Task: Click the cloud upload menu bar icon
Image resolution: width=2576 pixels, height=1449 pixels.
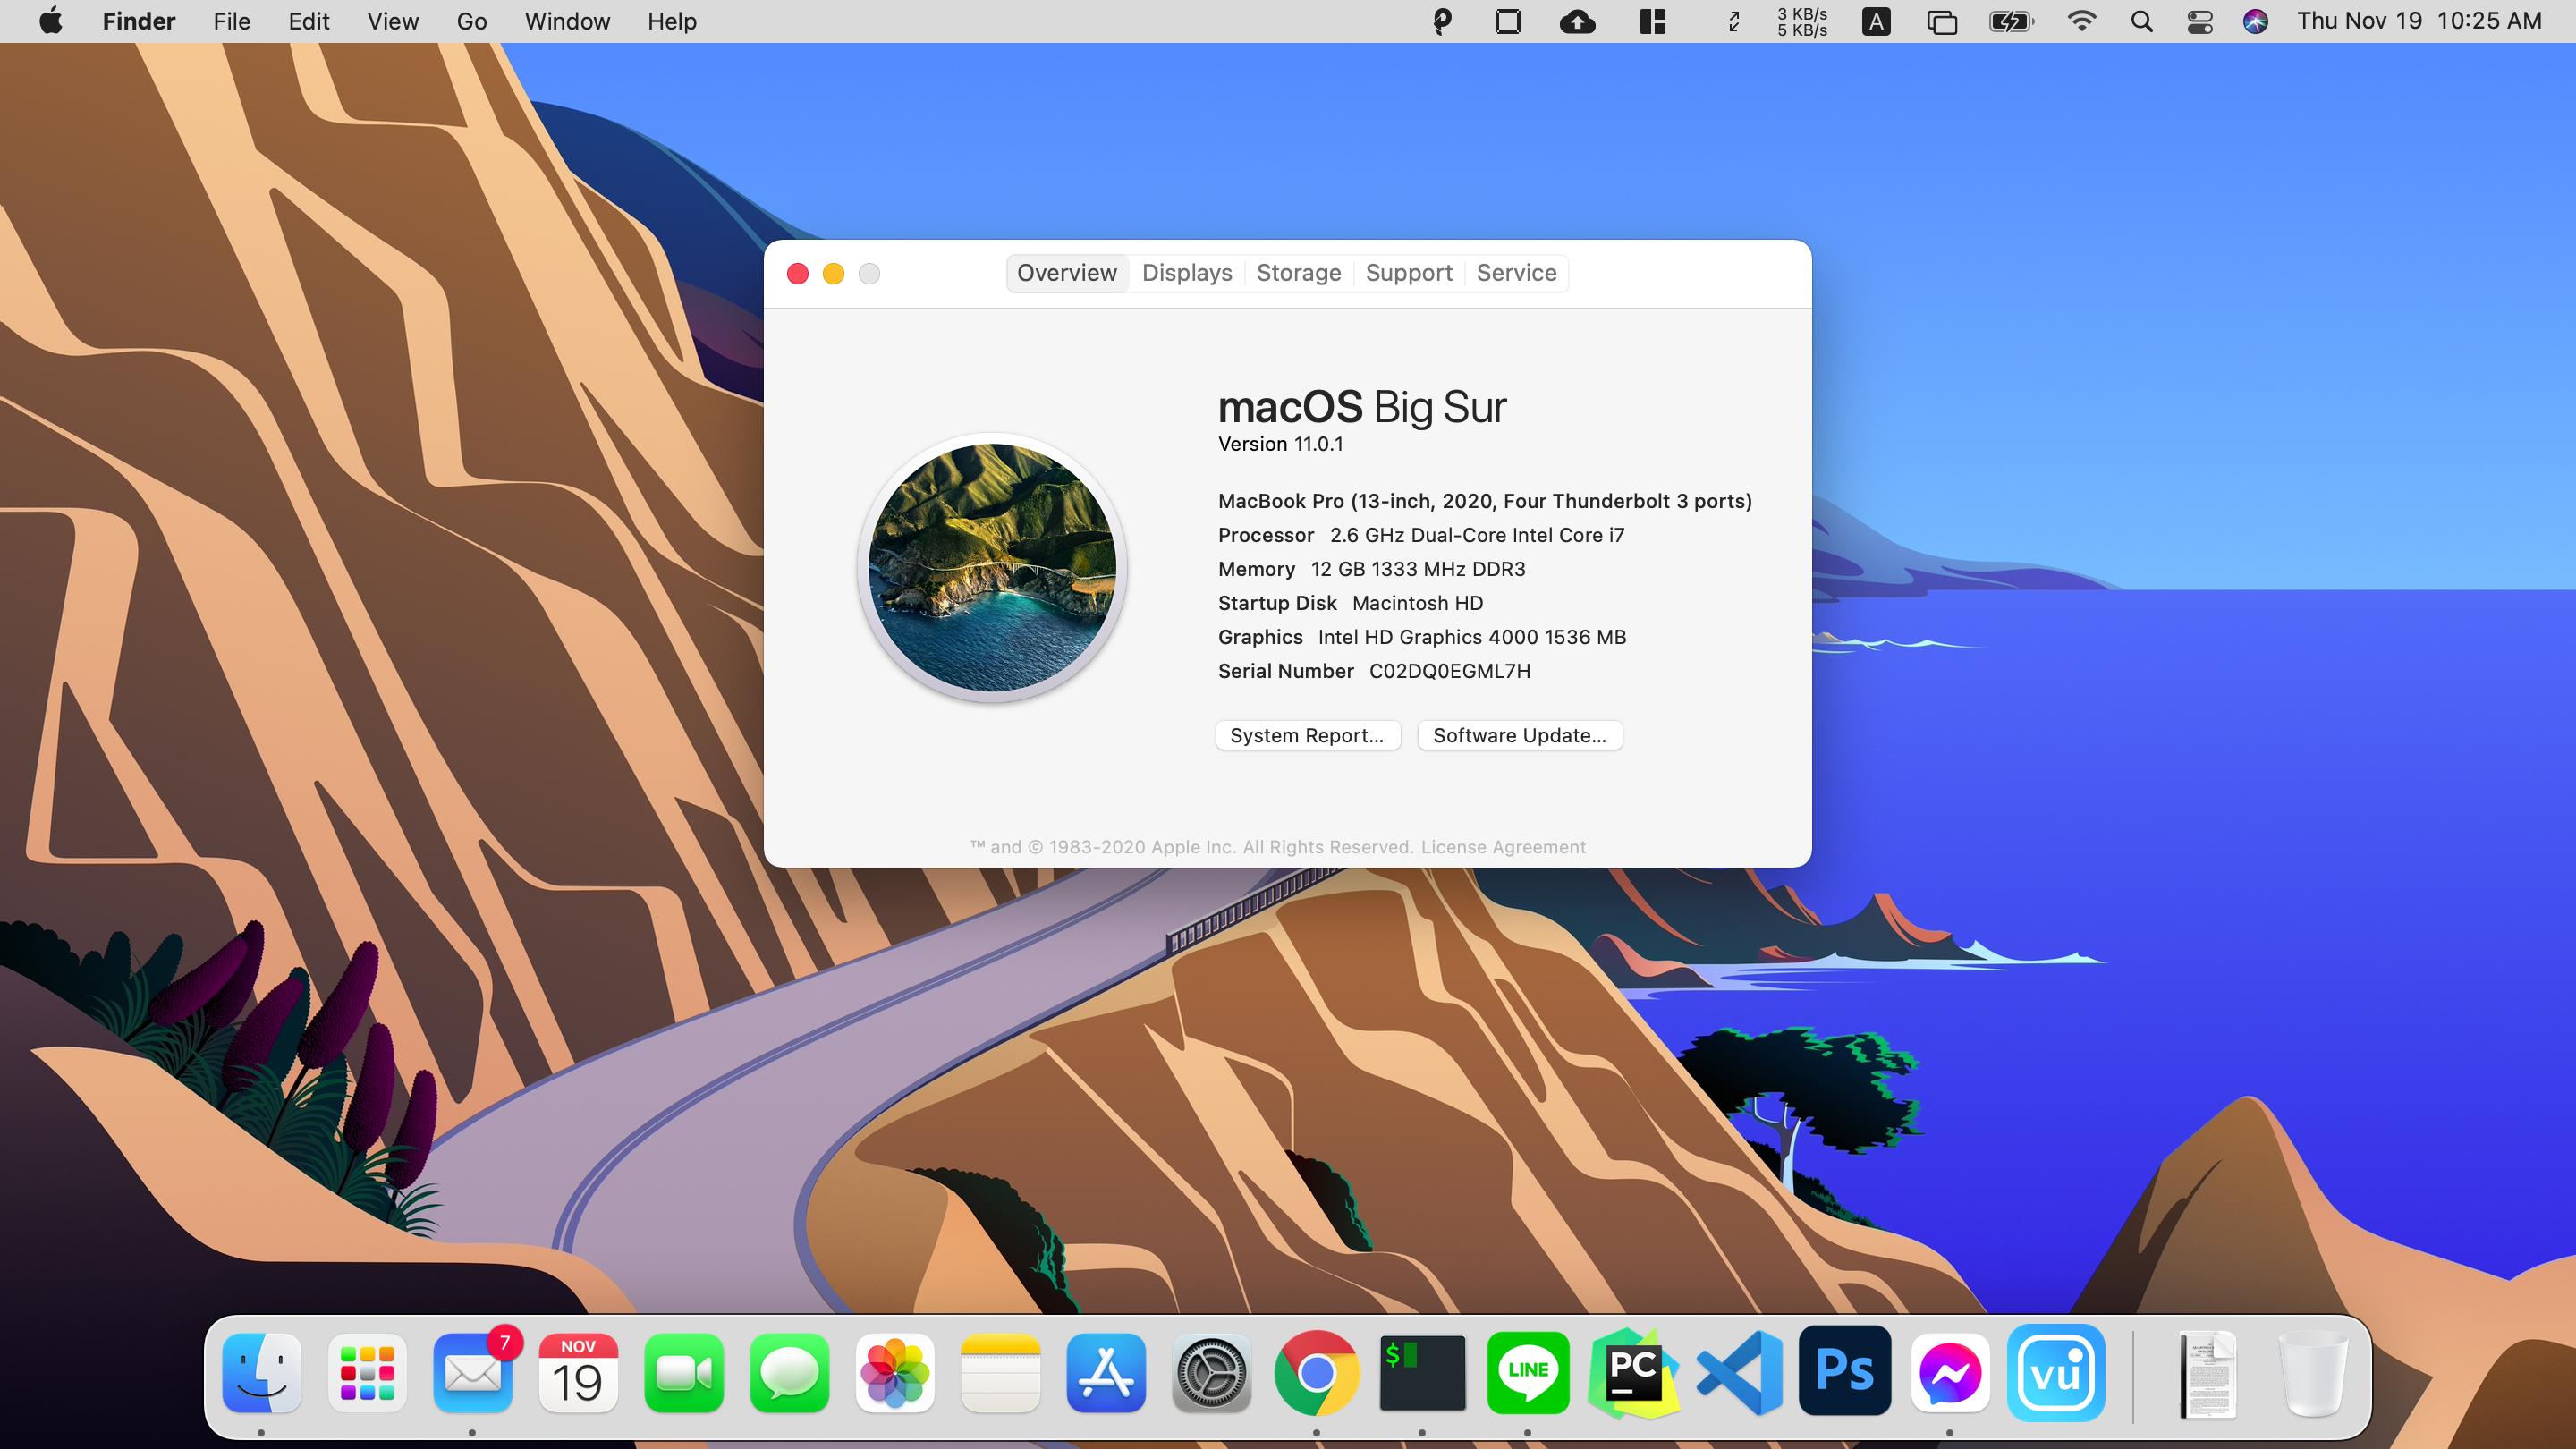Action: click(x=1577, y=21)
